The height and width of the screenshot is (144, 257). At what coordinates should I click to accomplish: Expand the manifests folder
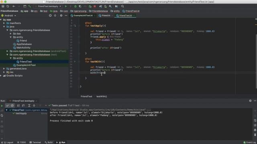4,23
